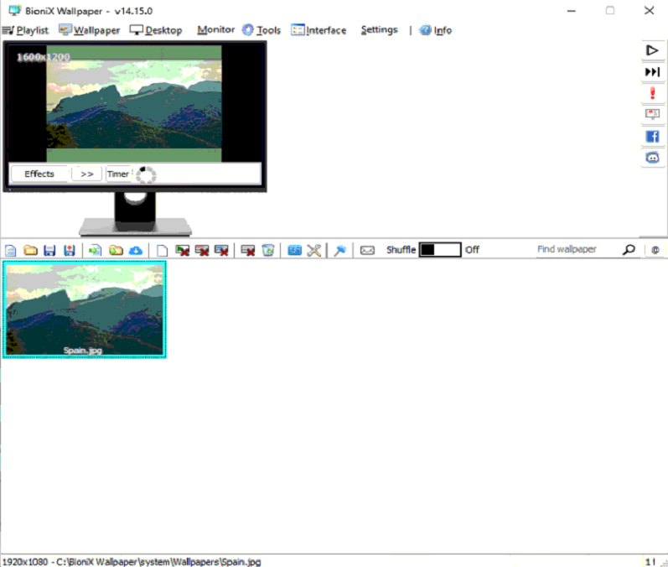Click the Timer button

118,174
